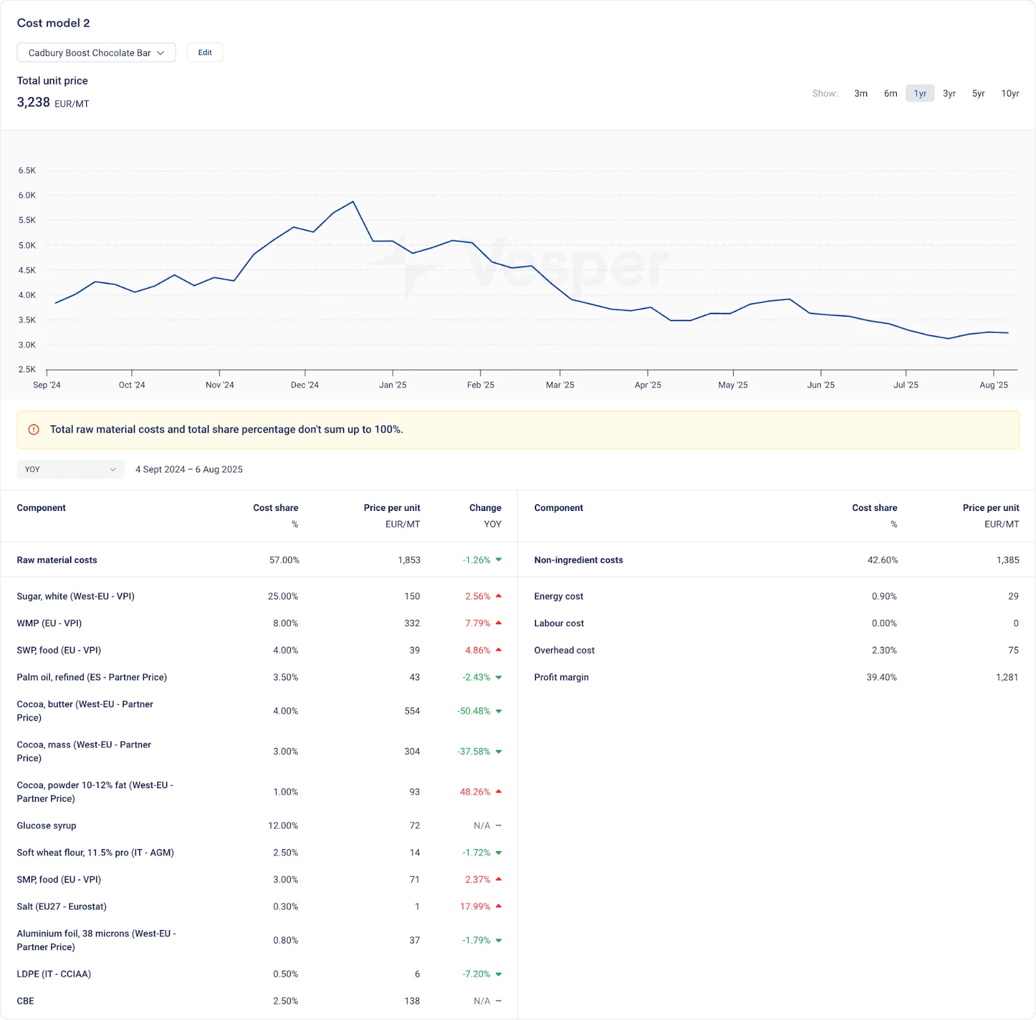This screenshot has width=1036, height=1020.
Task: Switch chart to 6m range
Action: pyautogui.click(x=890, y=93)
